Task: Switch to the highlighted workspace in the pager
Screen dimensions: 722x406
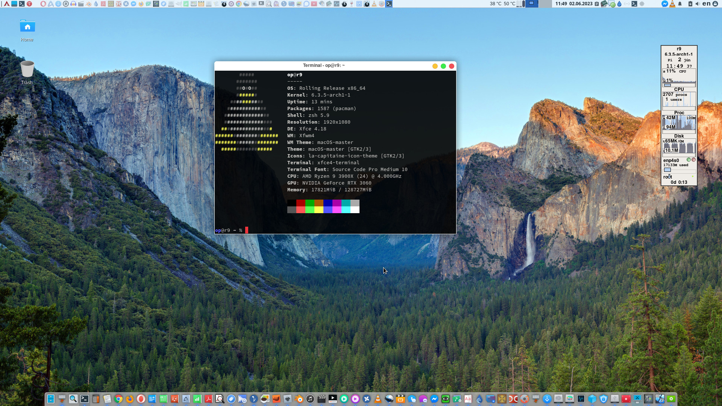Action: 531,4
